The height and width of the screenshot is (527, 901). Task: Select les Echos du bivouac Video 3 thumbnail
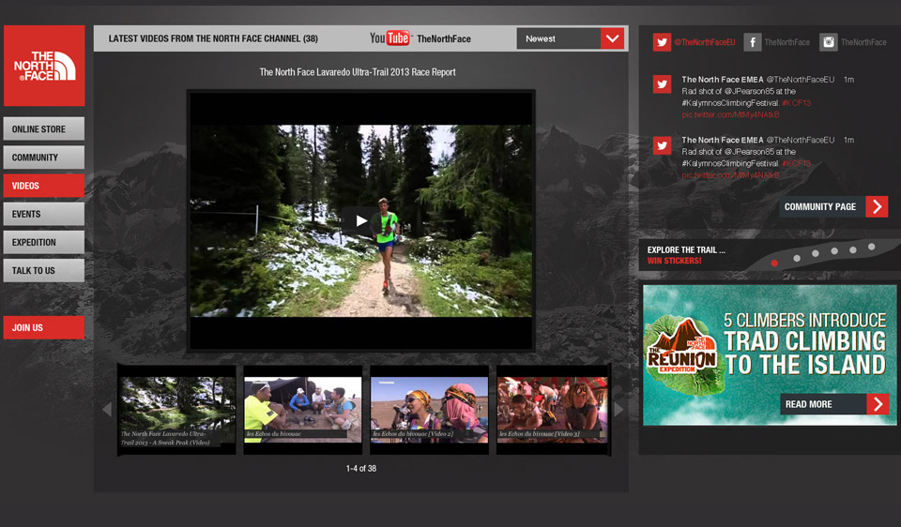(x=553, y=410)
